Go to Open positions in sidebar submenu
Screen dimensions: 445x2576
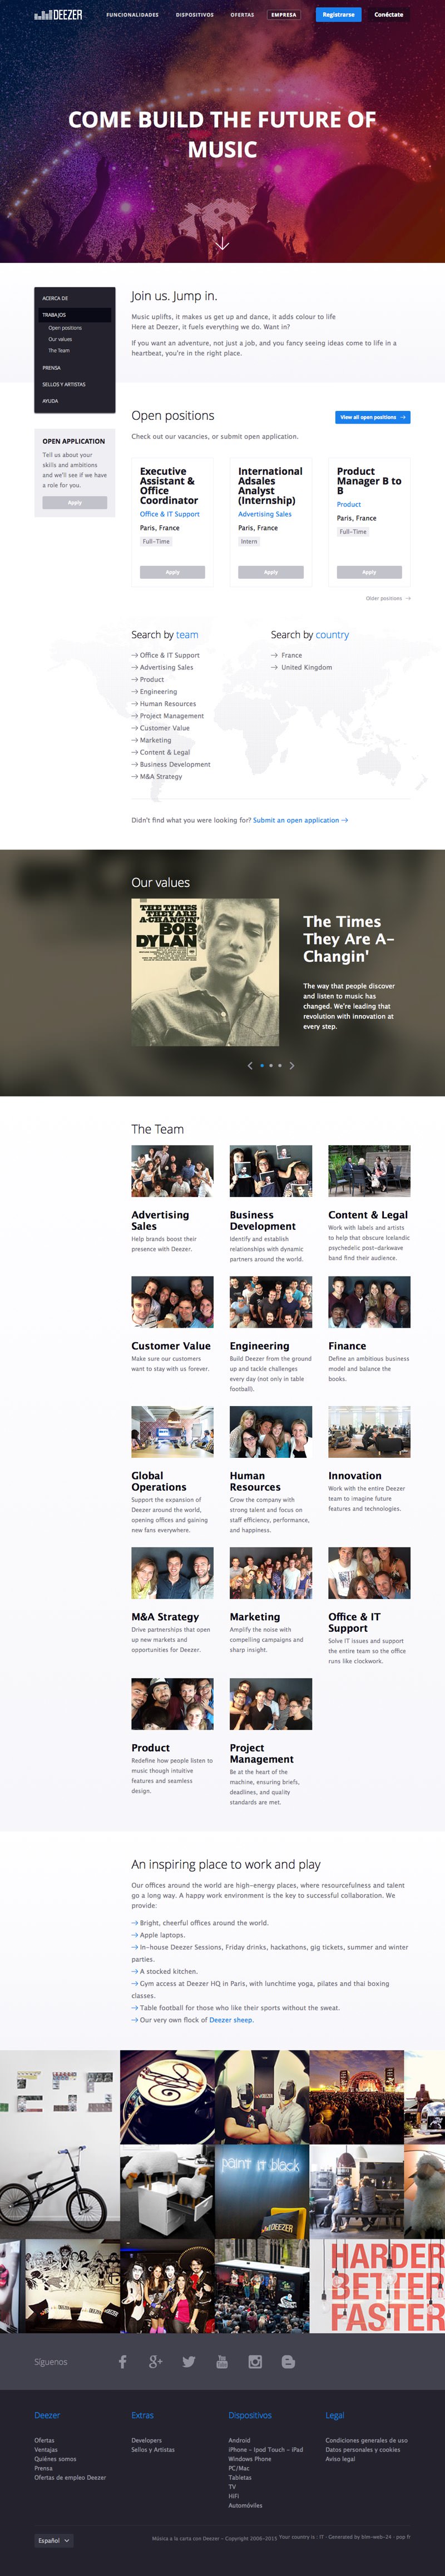coord(65,327)
